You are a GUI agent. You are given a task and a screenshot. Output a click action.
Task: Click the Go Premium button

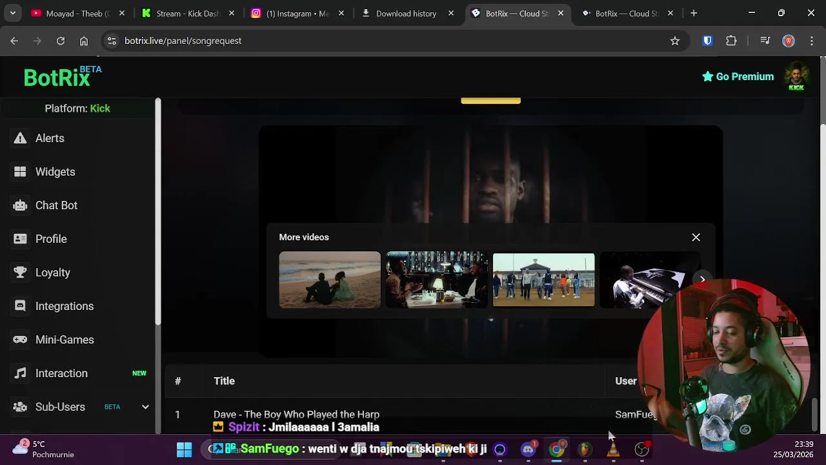pyautogui.click(x=738, y=76)
